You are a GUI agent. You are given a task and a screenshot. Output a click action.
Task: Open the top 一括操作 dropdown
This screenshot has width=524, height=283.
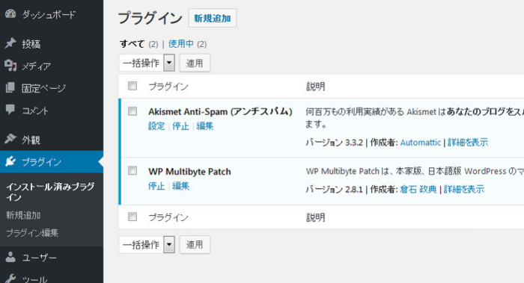click(147, 63)
